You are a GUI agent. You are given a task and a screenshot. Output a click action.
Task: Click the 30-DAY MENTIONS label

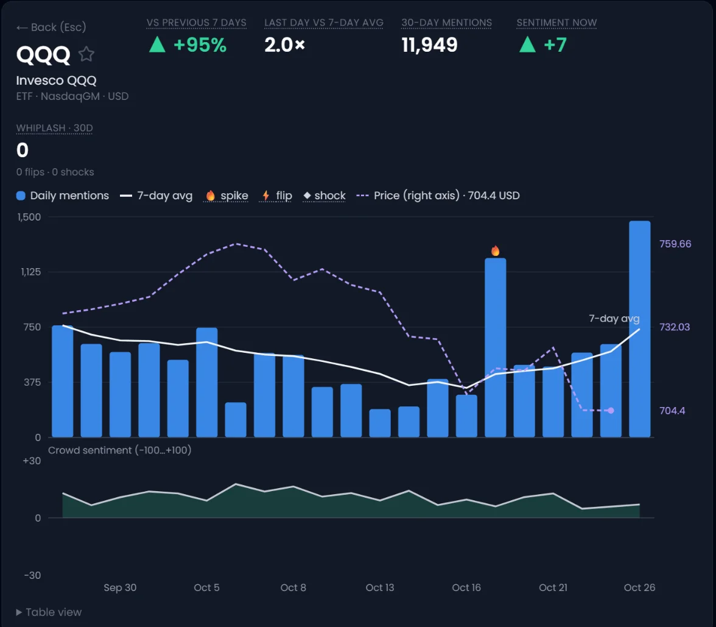(x=447, y=23)
